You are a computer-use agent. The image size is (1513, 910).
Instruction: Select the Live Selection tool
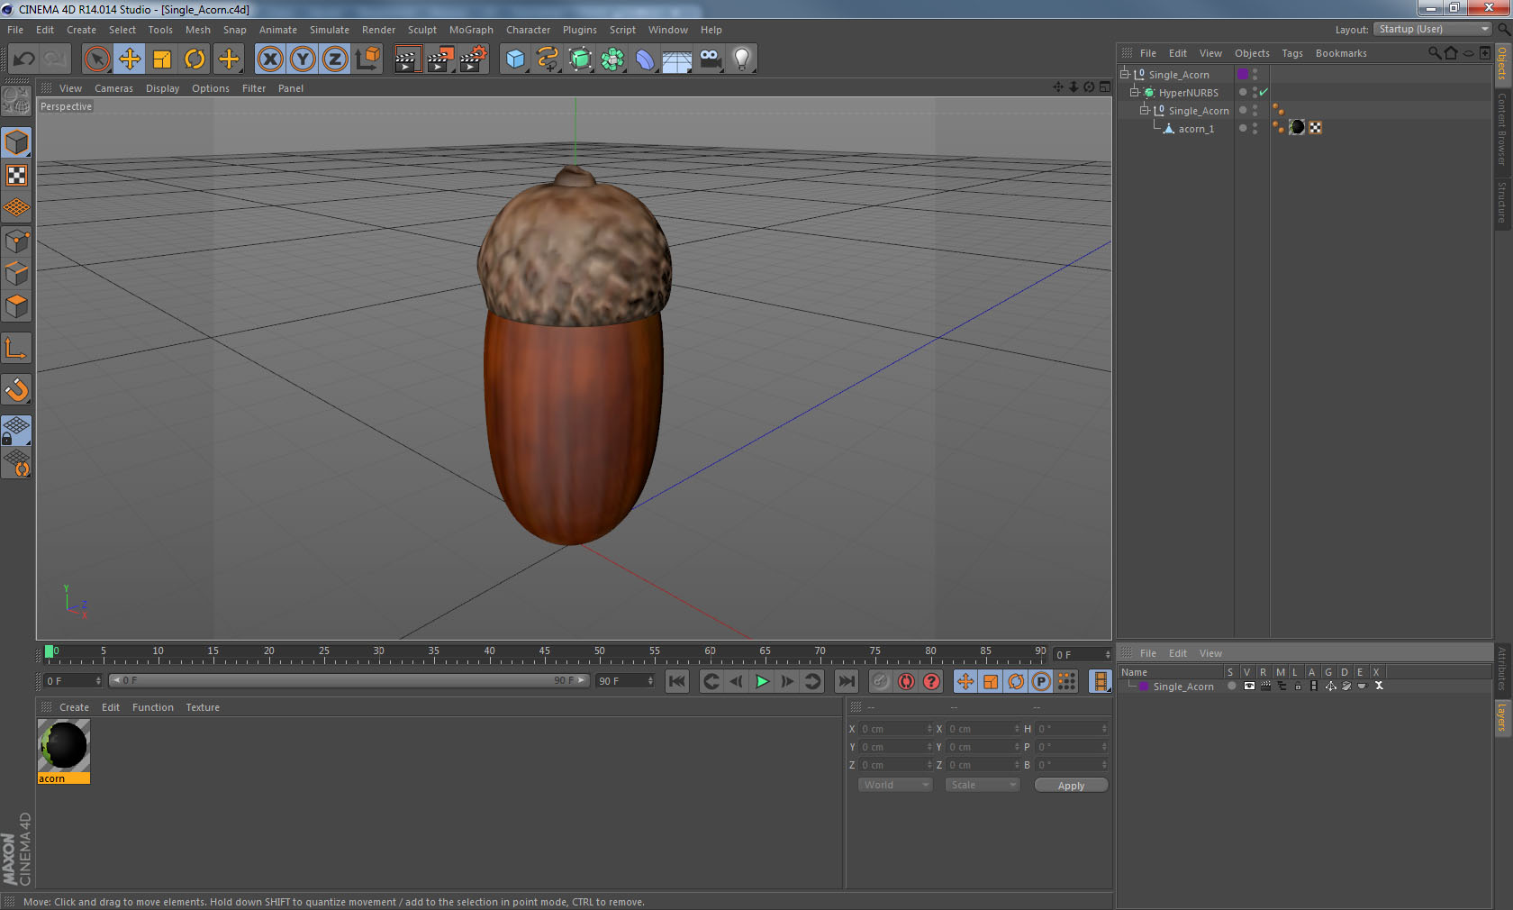pyautogui.click(x=96, y=59)
